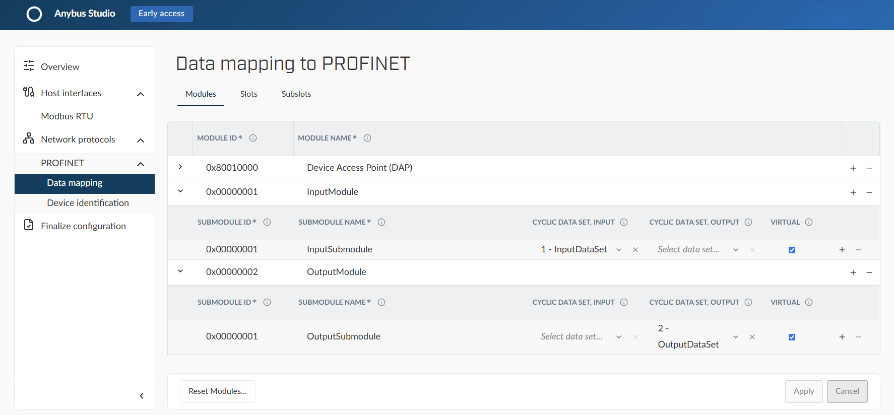Expand the Device Access Point row
Screen dimensions: 894x415
[x=180, y=167]
